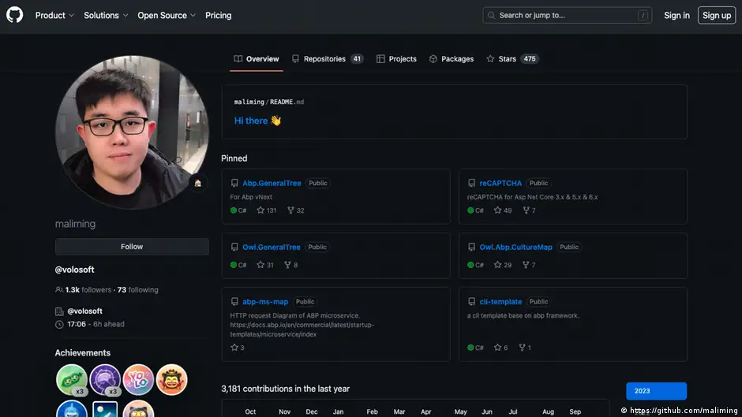Click the Search or jump to field
The height and width of the screenshot is (417, 742).
(x=567, y=15)
